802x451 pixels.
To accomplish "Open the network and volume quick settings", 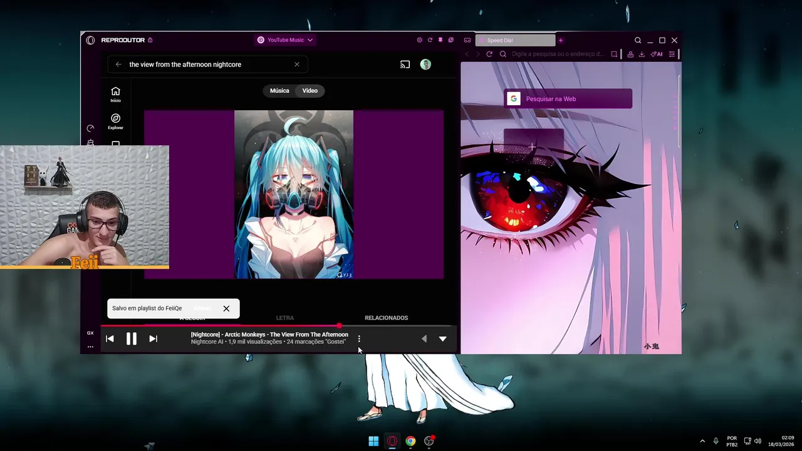I will click(753, 441).
